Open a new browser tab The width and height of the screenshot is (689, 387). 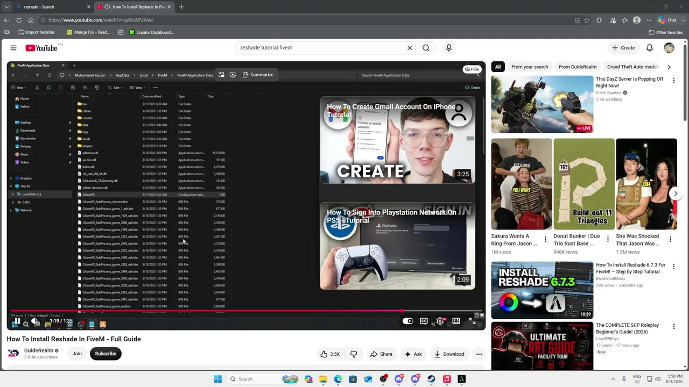coord(181,7)
